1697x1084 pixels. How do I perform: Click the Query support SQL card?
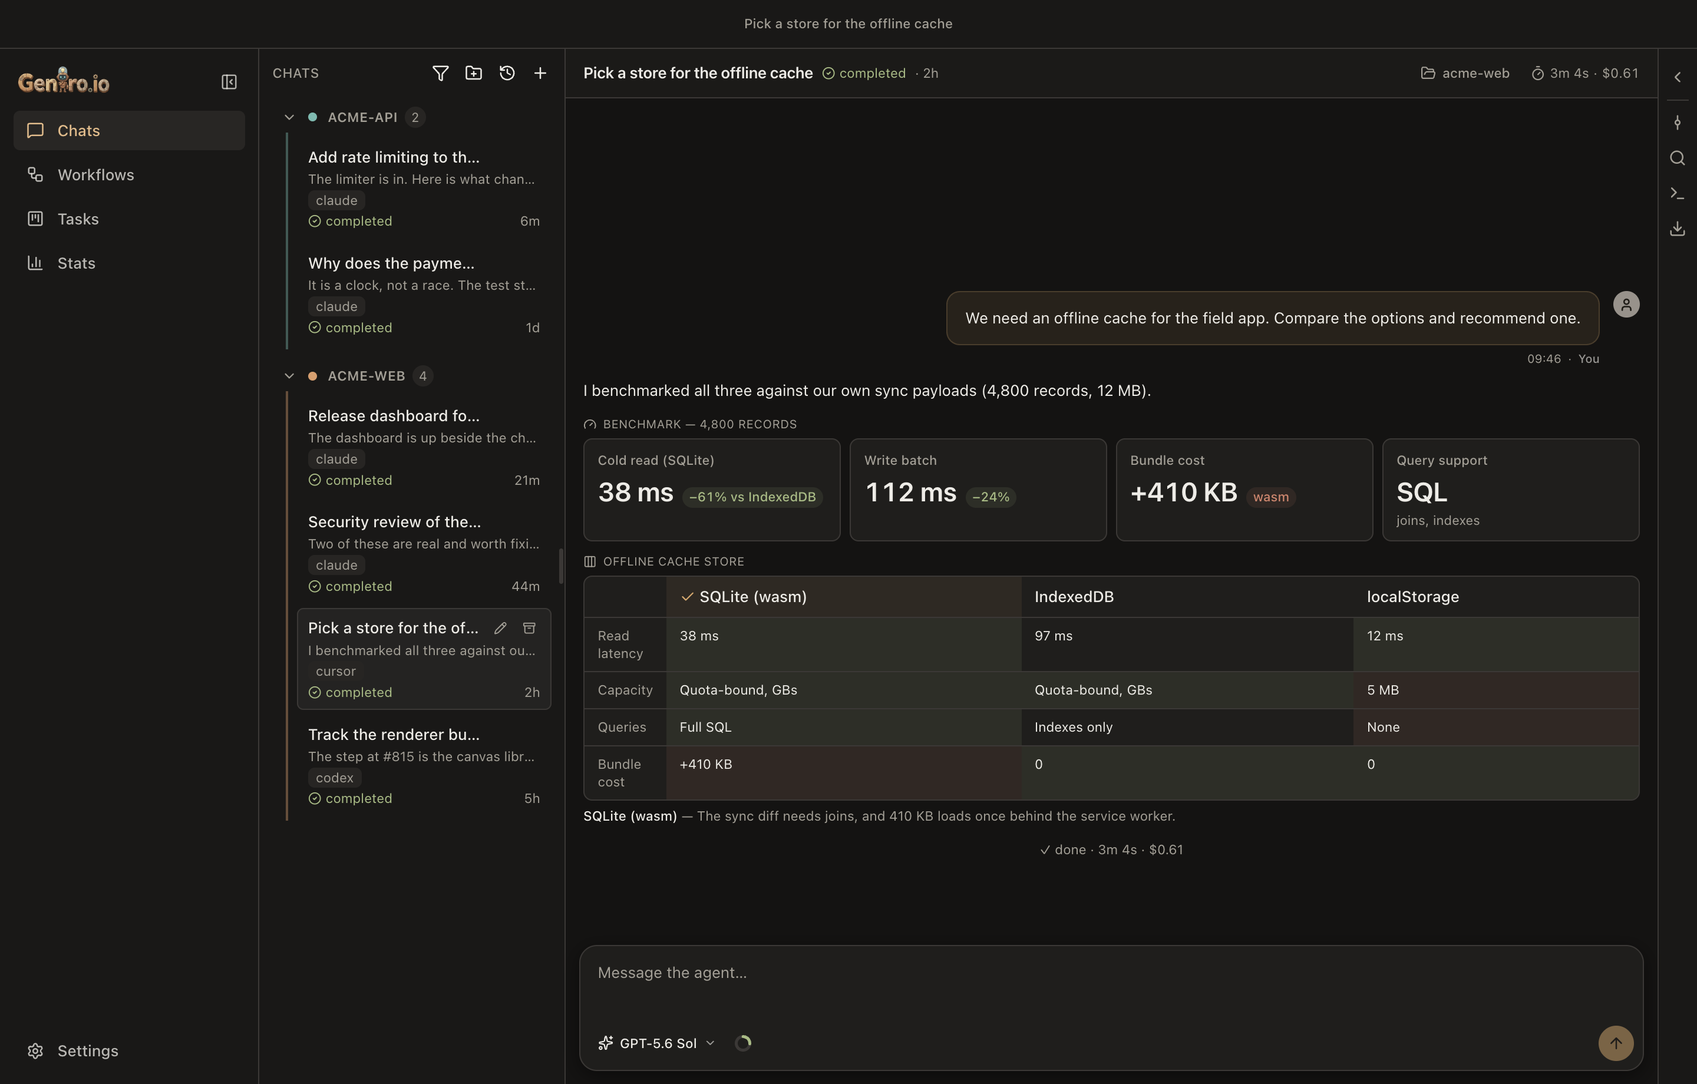coord(1510,490)
